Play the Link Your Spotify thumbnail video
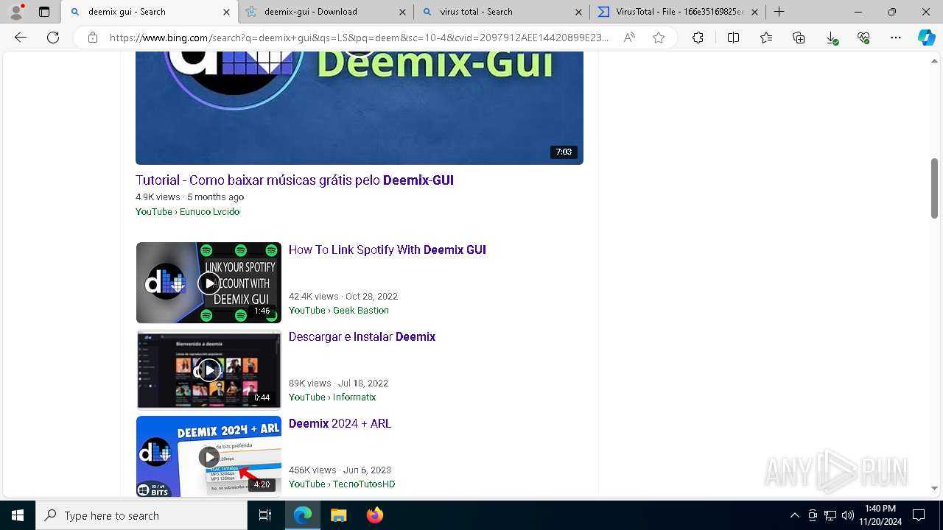943x530 pixels. 208,283
